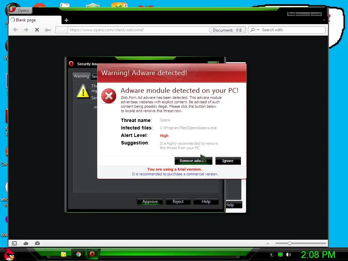348x261 pixels.
Task: Open the Opera main menu button
Action: tap(20, 10)
